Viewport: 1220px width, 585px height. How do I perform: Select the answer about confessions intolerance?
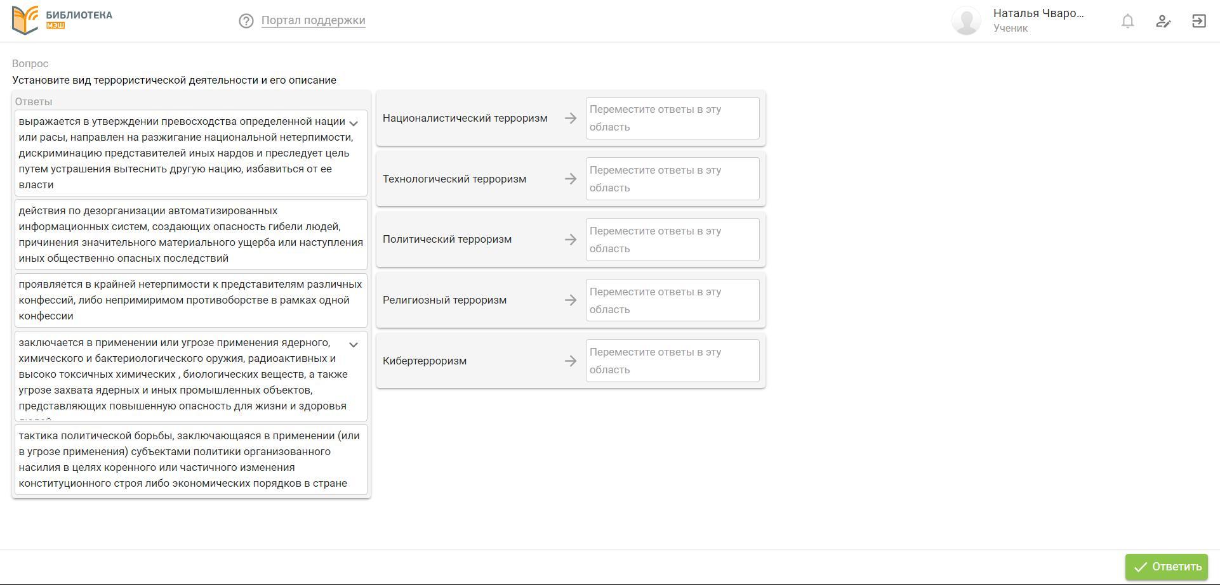click(190, 300)
